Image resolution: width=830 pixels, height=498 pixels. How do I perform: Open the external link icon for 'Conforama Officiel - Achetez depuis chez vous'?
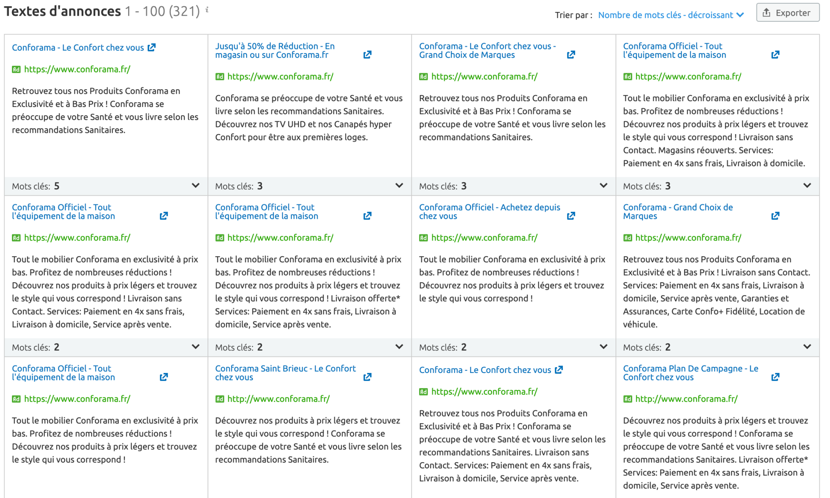(x=571, y=216)
